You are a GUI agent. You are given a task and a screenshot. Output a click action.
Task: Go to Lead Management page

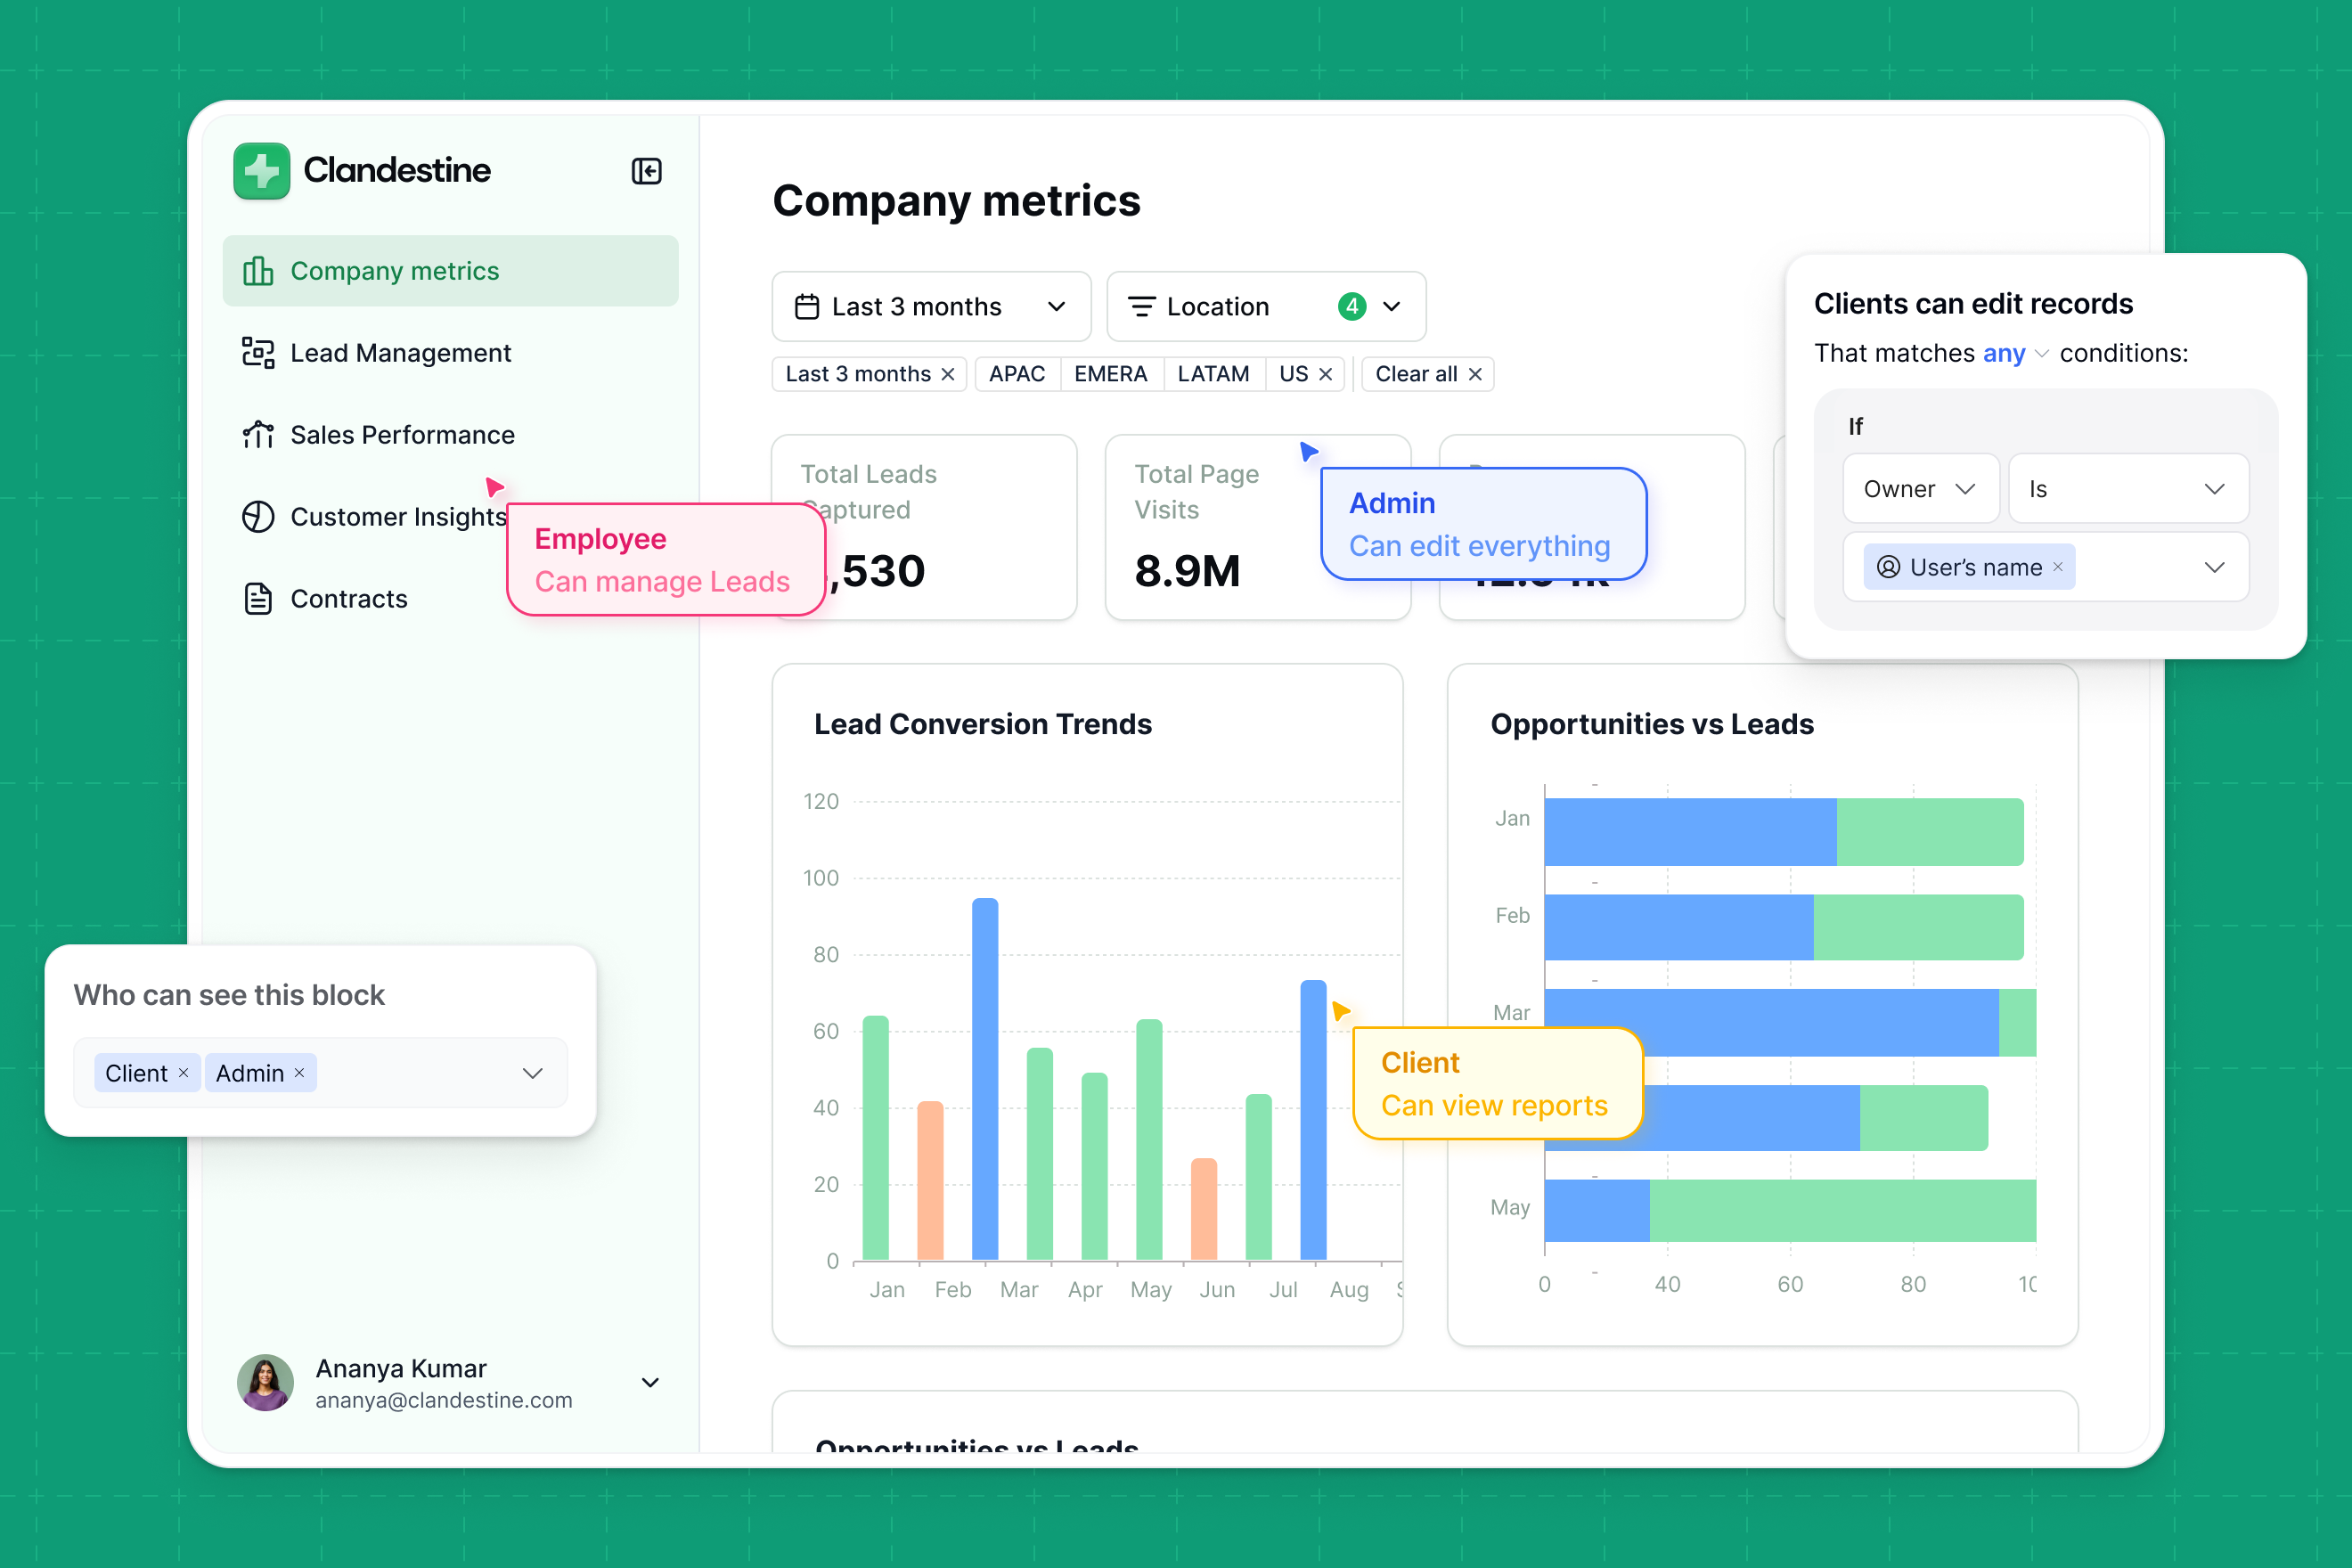(x=400, y=353)
